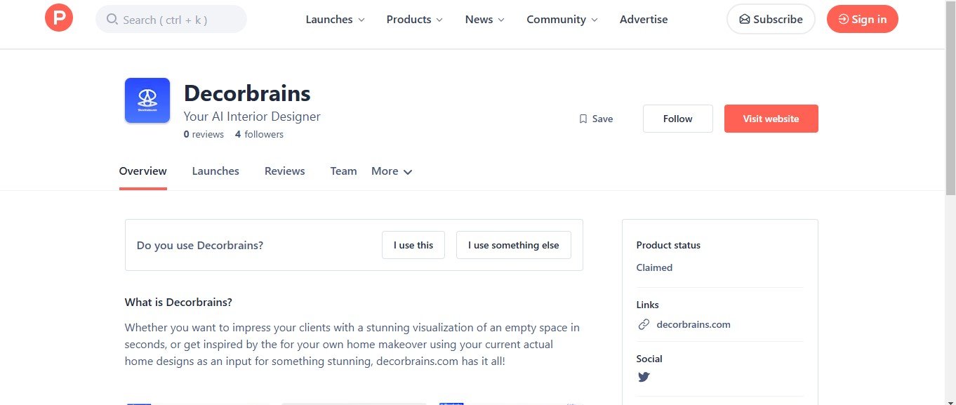Screen dimensions: 956x405
Task: Expand the Products dropdown menu
Action: (414, 20)
